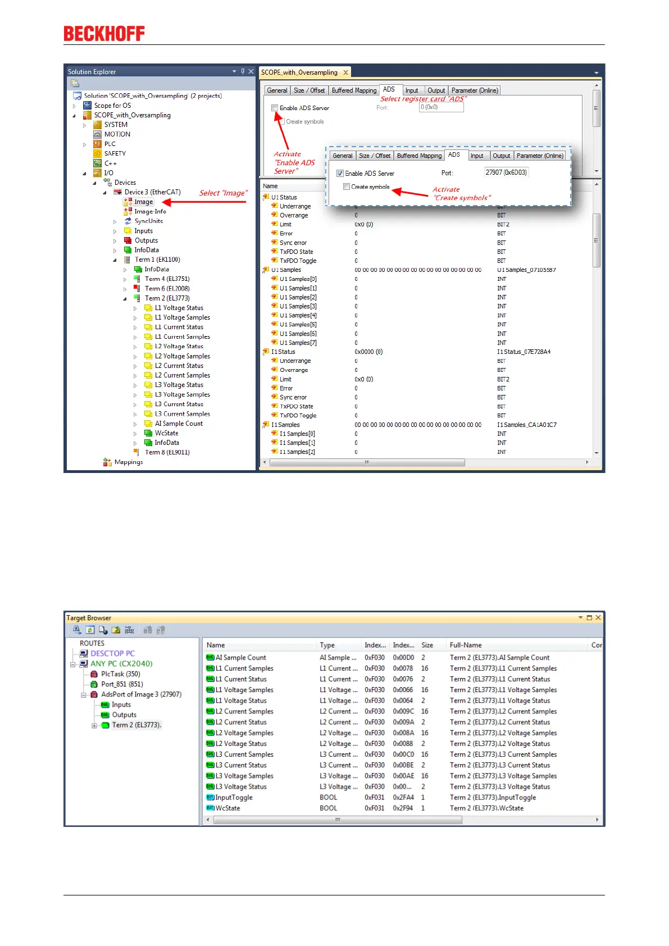
Task: Click the variable list horizontal scrollbar
Action: click(x=367, y=462)
